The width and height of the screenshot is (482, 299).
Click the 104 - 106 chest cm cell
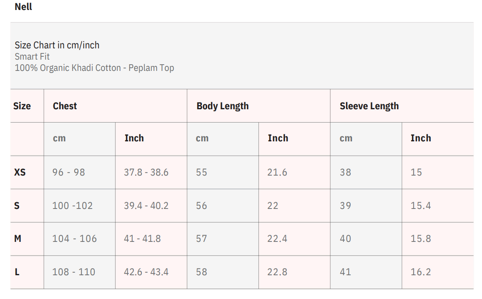point(74,239)
